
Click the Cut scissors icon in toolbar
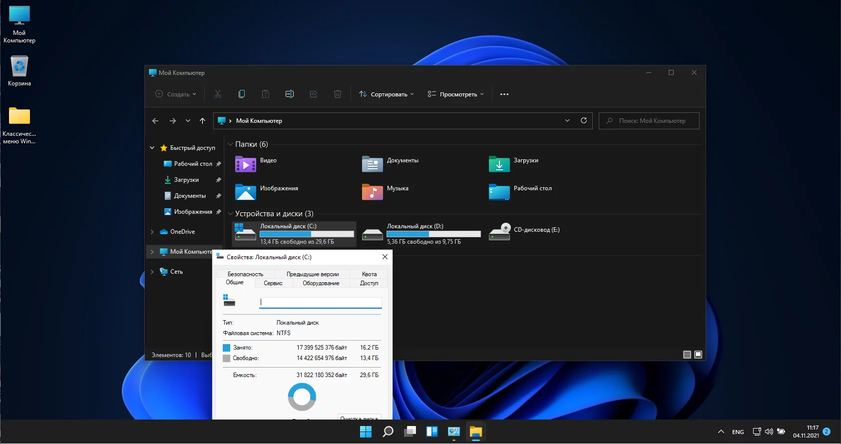(x=218, y=94)
